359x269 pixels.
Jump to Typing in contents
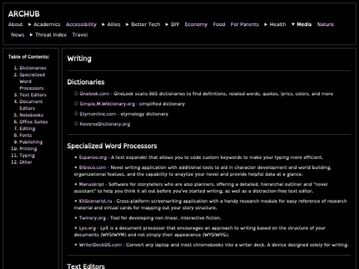pos(27,155)
